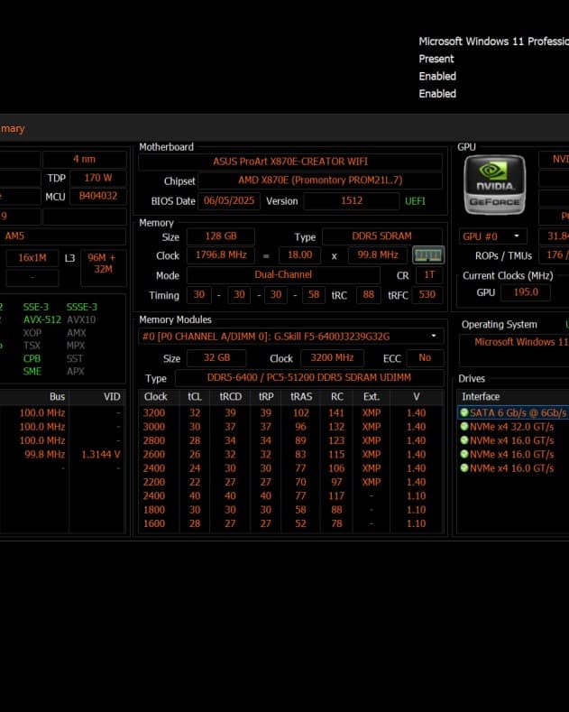
Task: Click the memory module chip icon
Action: point(428,255)
